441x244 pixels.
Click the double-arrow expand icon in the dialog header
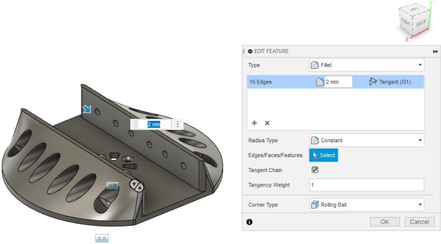click(x=435, y=51)
